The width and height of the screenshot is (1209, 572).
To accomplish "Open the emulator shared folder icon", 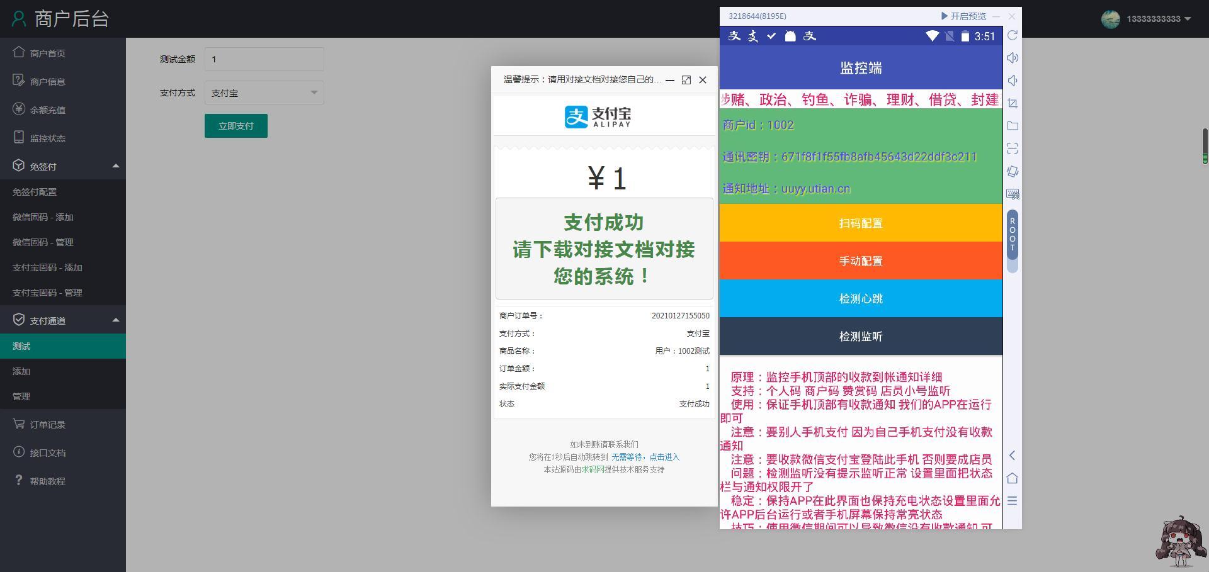I will [x=1012, y=126].
